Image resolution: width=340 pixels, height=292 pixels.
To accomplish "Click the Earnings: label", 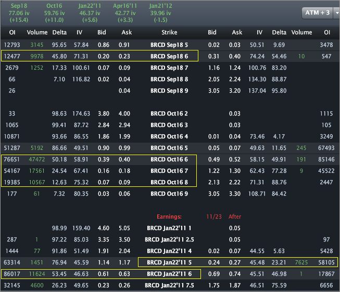I will click(x=169, y=217).
